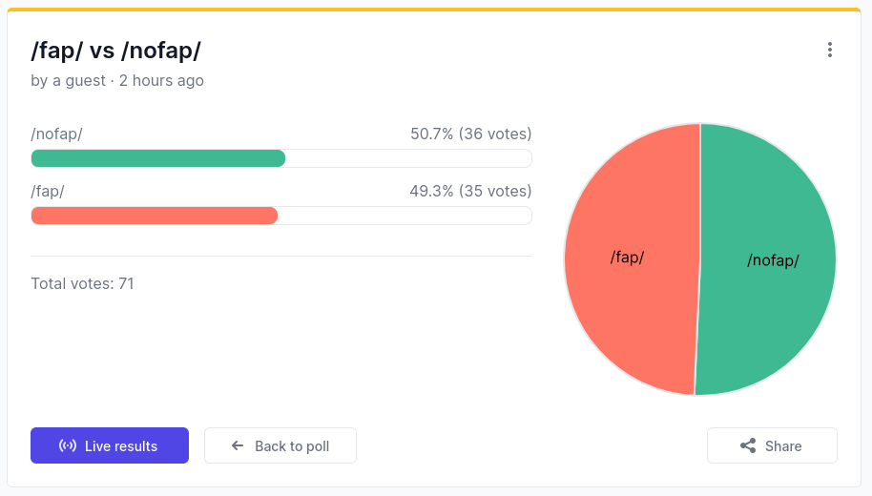Click the Share button text
The width and height of the screenshot is (872, 496).
click(783, 445)
